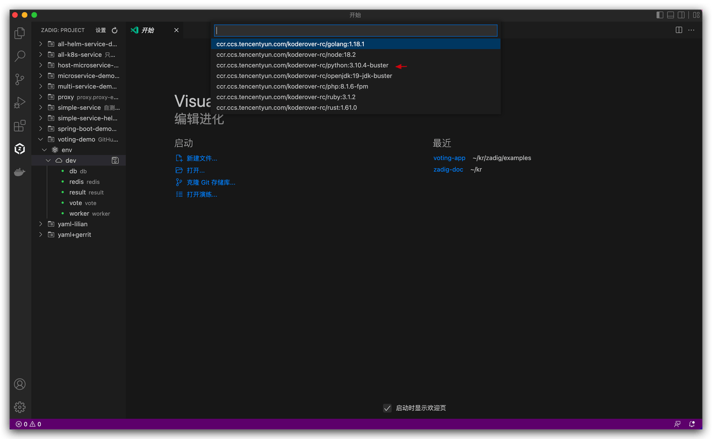Open the Source Control view
The image size is (712, 439).
[19, 79]
